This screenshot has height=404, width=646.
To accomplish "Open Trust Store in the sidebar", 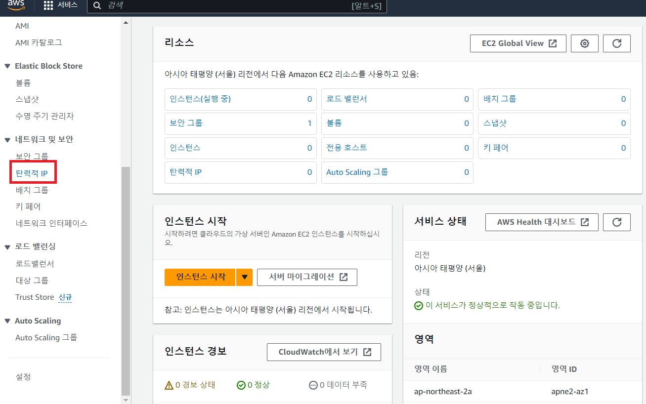I will (35, 297).
